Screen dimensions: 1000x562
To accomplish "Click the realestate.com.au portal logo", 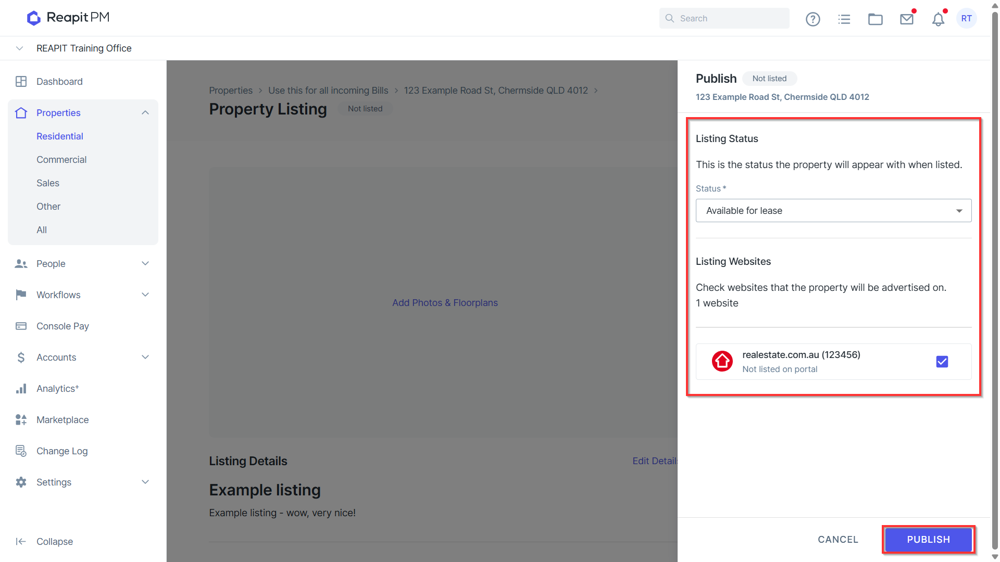I will (722, 361).
